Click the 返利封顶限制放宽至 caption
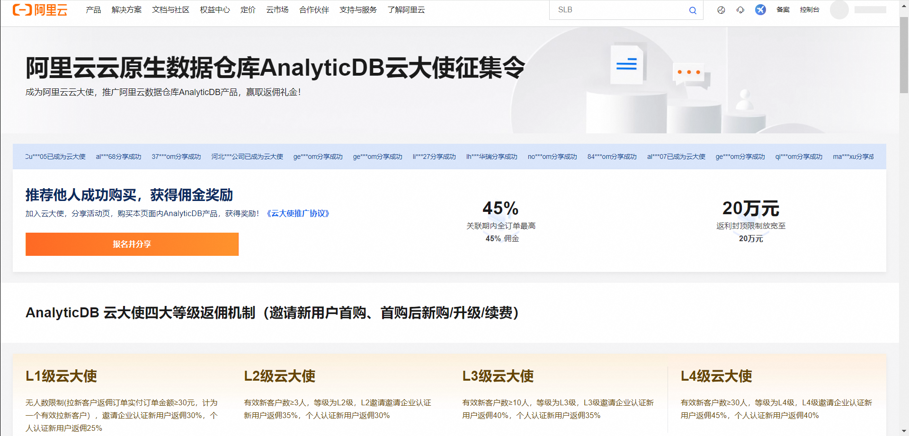The height and width of the screenshot is (436, 909). click(751, 226)
